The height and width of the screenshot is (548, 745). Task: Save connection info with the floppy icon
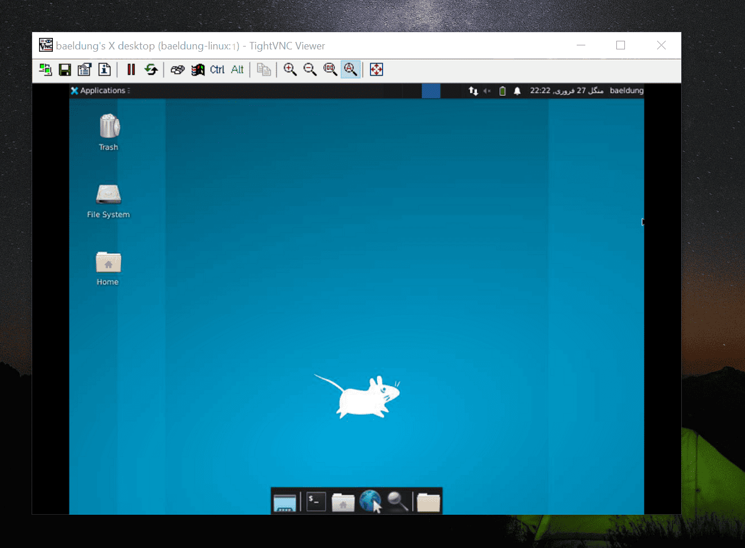click(x=65, y=70)
